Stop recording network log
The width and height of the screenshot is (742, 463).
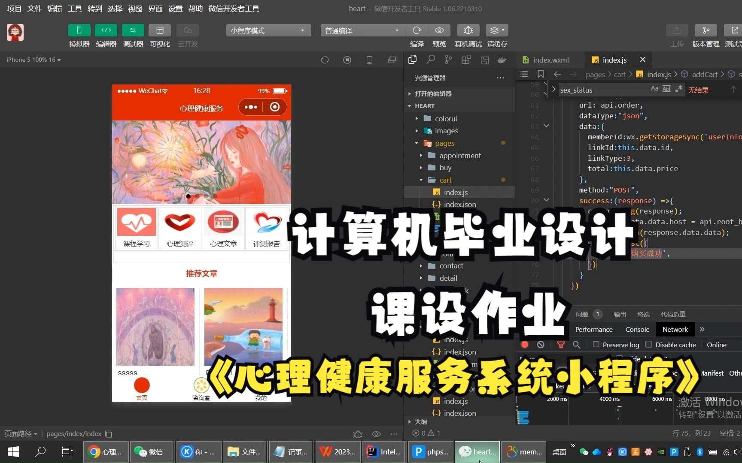pos(525,344)
